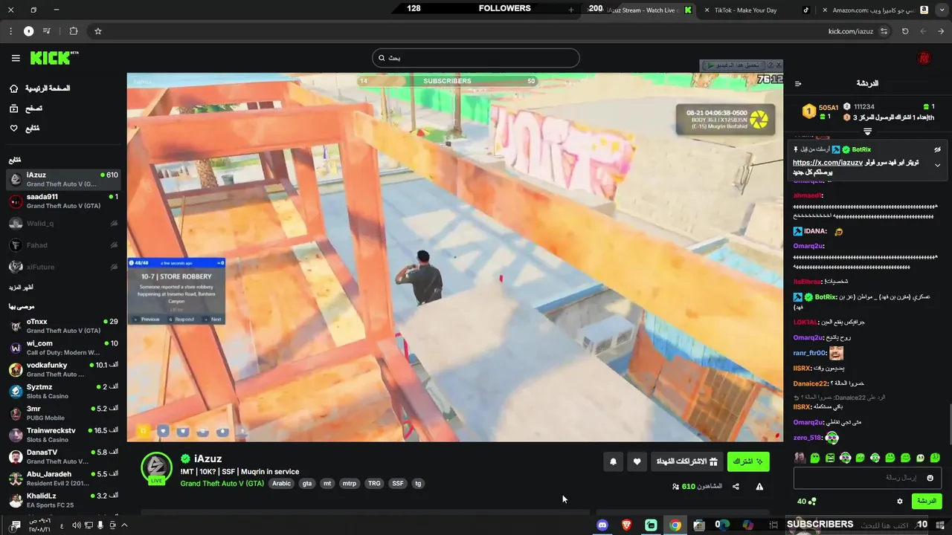Open browser extensions puzzle icon
Viewport: 952px width, 535px height.
click(x=73, y=31)
